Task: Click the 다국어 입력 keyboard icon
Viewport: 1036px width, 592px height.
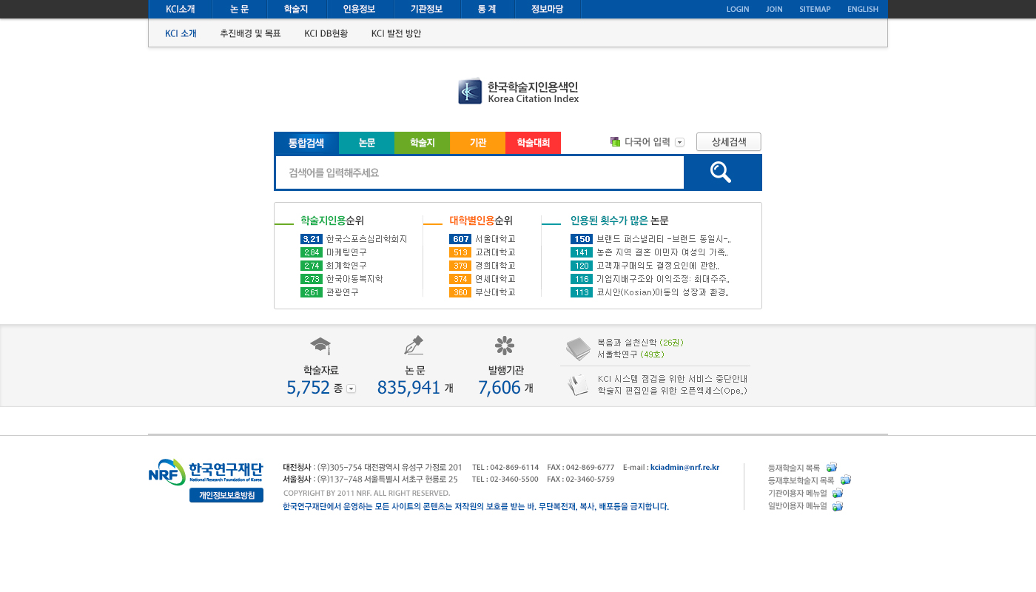Action: click(615, 142)
